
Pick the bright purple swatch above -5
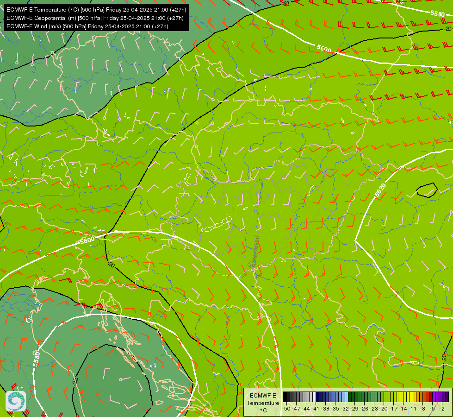(434, 397)
